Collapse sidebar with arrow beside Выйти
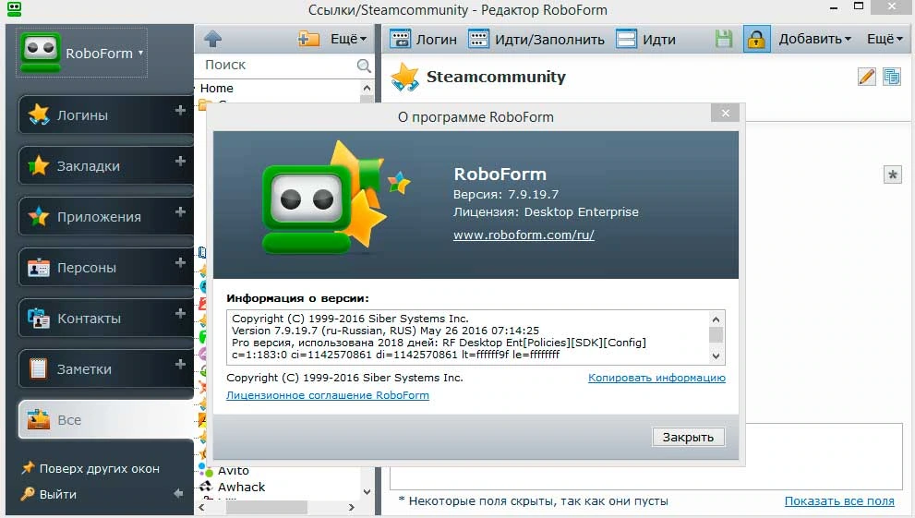 coord(178,493)
